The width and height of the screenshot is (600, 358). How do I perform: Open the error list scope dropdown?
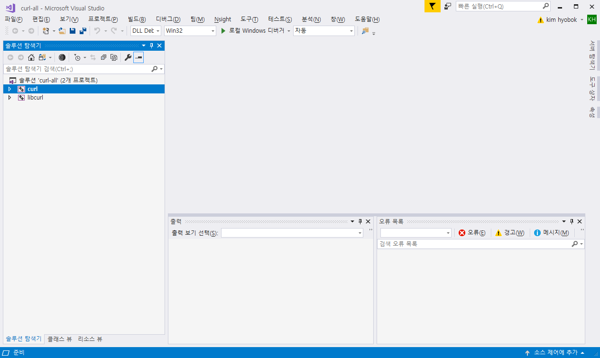416,233
